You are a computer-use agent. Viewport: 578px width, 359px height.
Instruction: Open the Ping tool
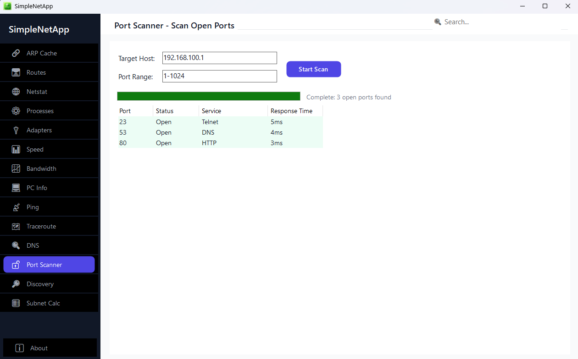click(49, 207)
